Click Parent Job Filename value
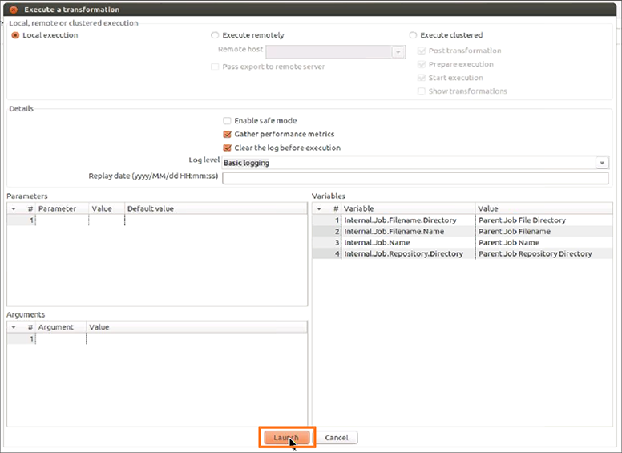This screenshot has height=453, width=622. click(515, 231)
